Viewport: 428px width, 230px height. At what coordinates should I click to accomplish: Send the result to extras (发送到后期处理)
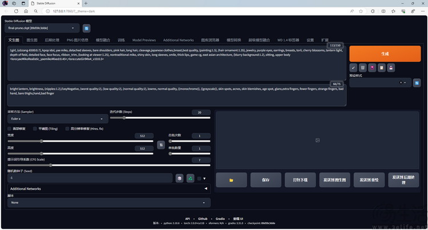tap(403, 180)
